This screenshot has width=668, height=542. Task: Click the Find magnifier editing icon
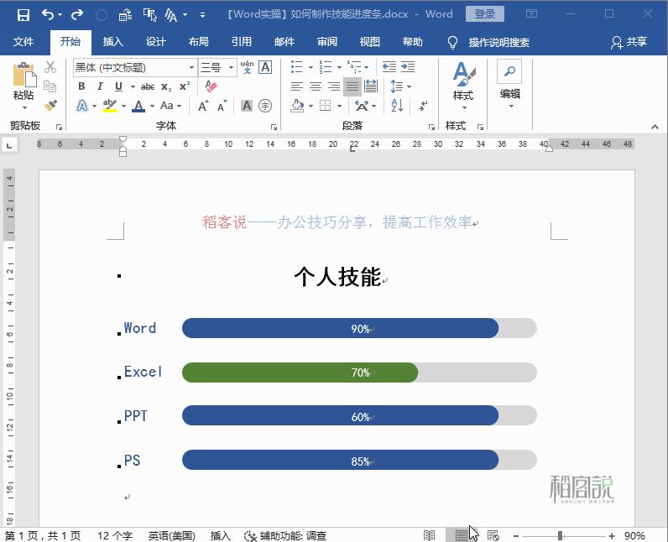click(x=509, y=71)
